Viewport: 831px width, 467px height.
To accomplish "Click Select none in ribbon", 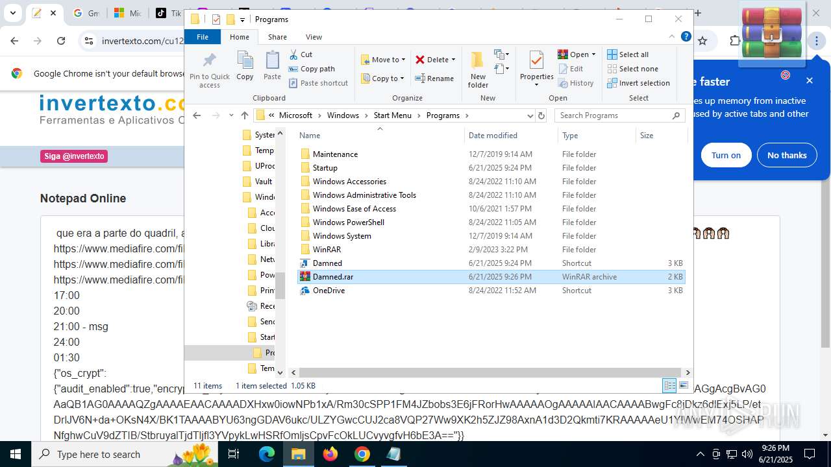I will (x=632, y=69).
